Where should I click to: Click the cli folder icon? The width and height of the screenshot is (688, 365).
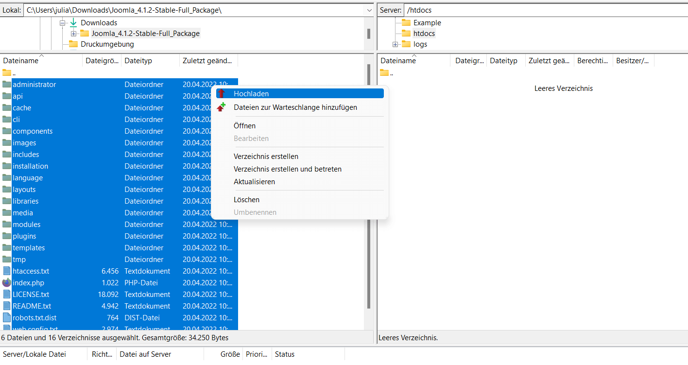click(x=7, y=119)
